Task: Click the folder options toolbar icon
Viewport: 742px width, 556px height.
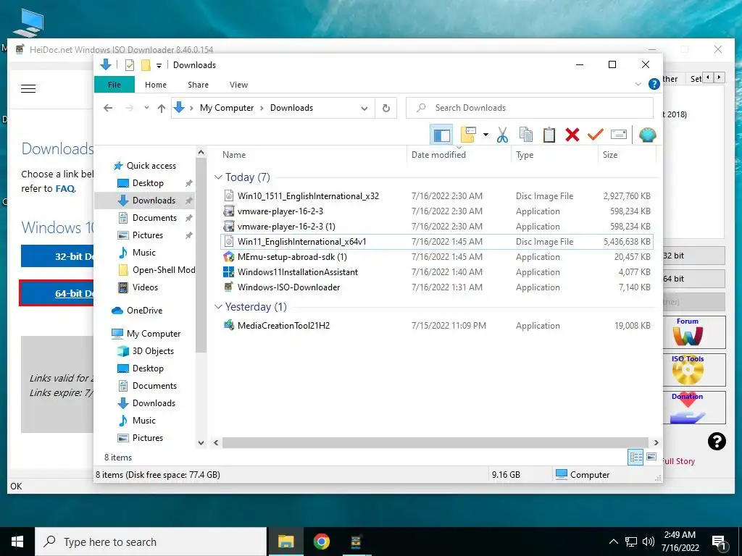Action: pos(468,135)
